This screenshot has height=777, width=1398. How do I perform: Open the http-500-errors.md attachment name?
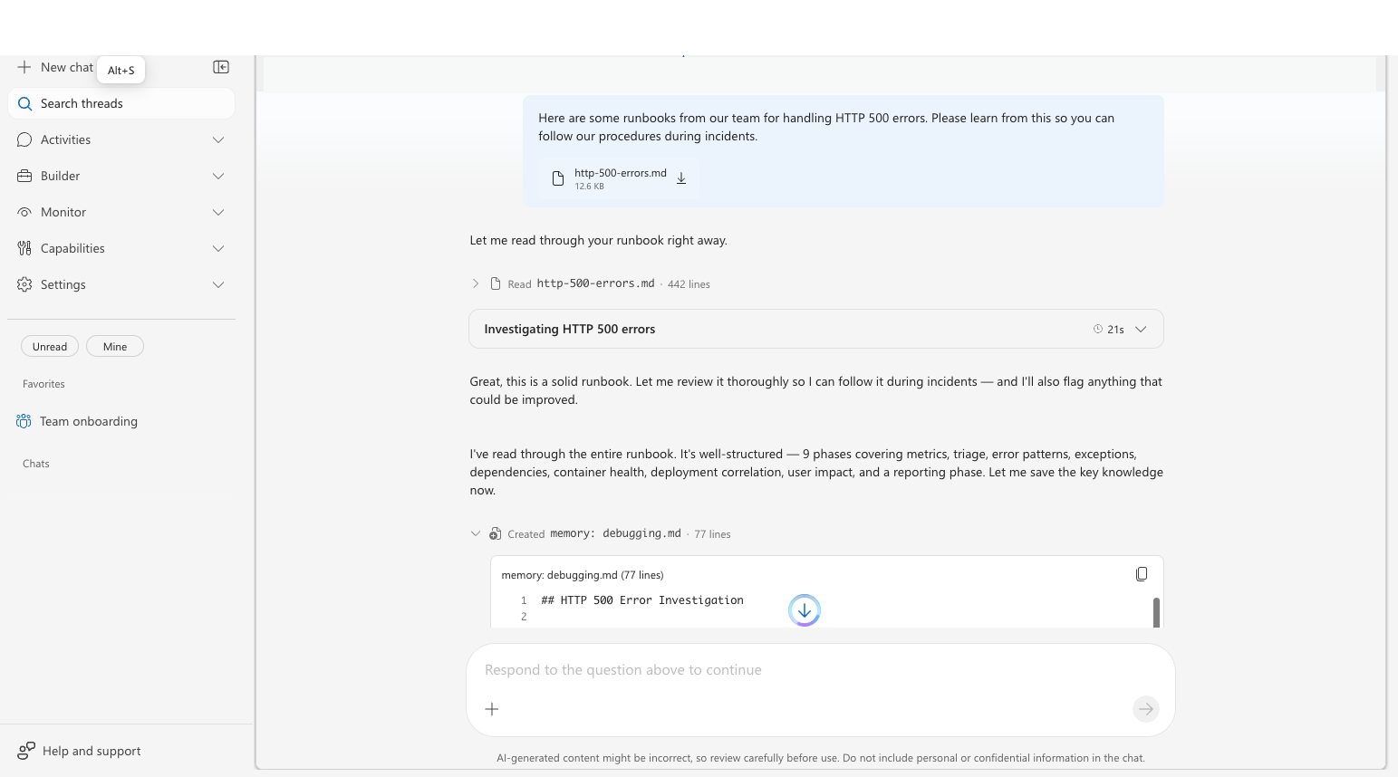tap(621, 173)
